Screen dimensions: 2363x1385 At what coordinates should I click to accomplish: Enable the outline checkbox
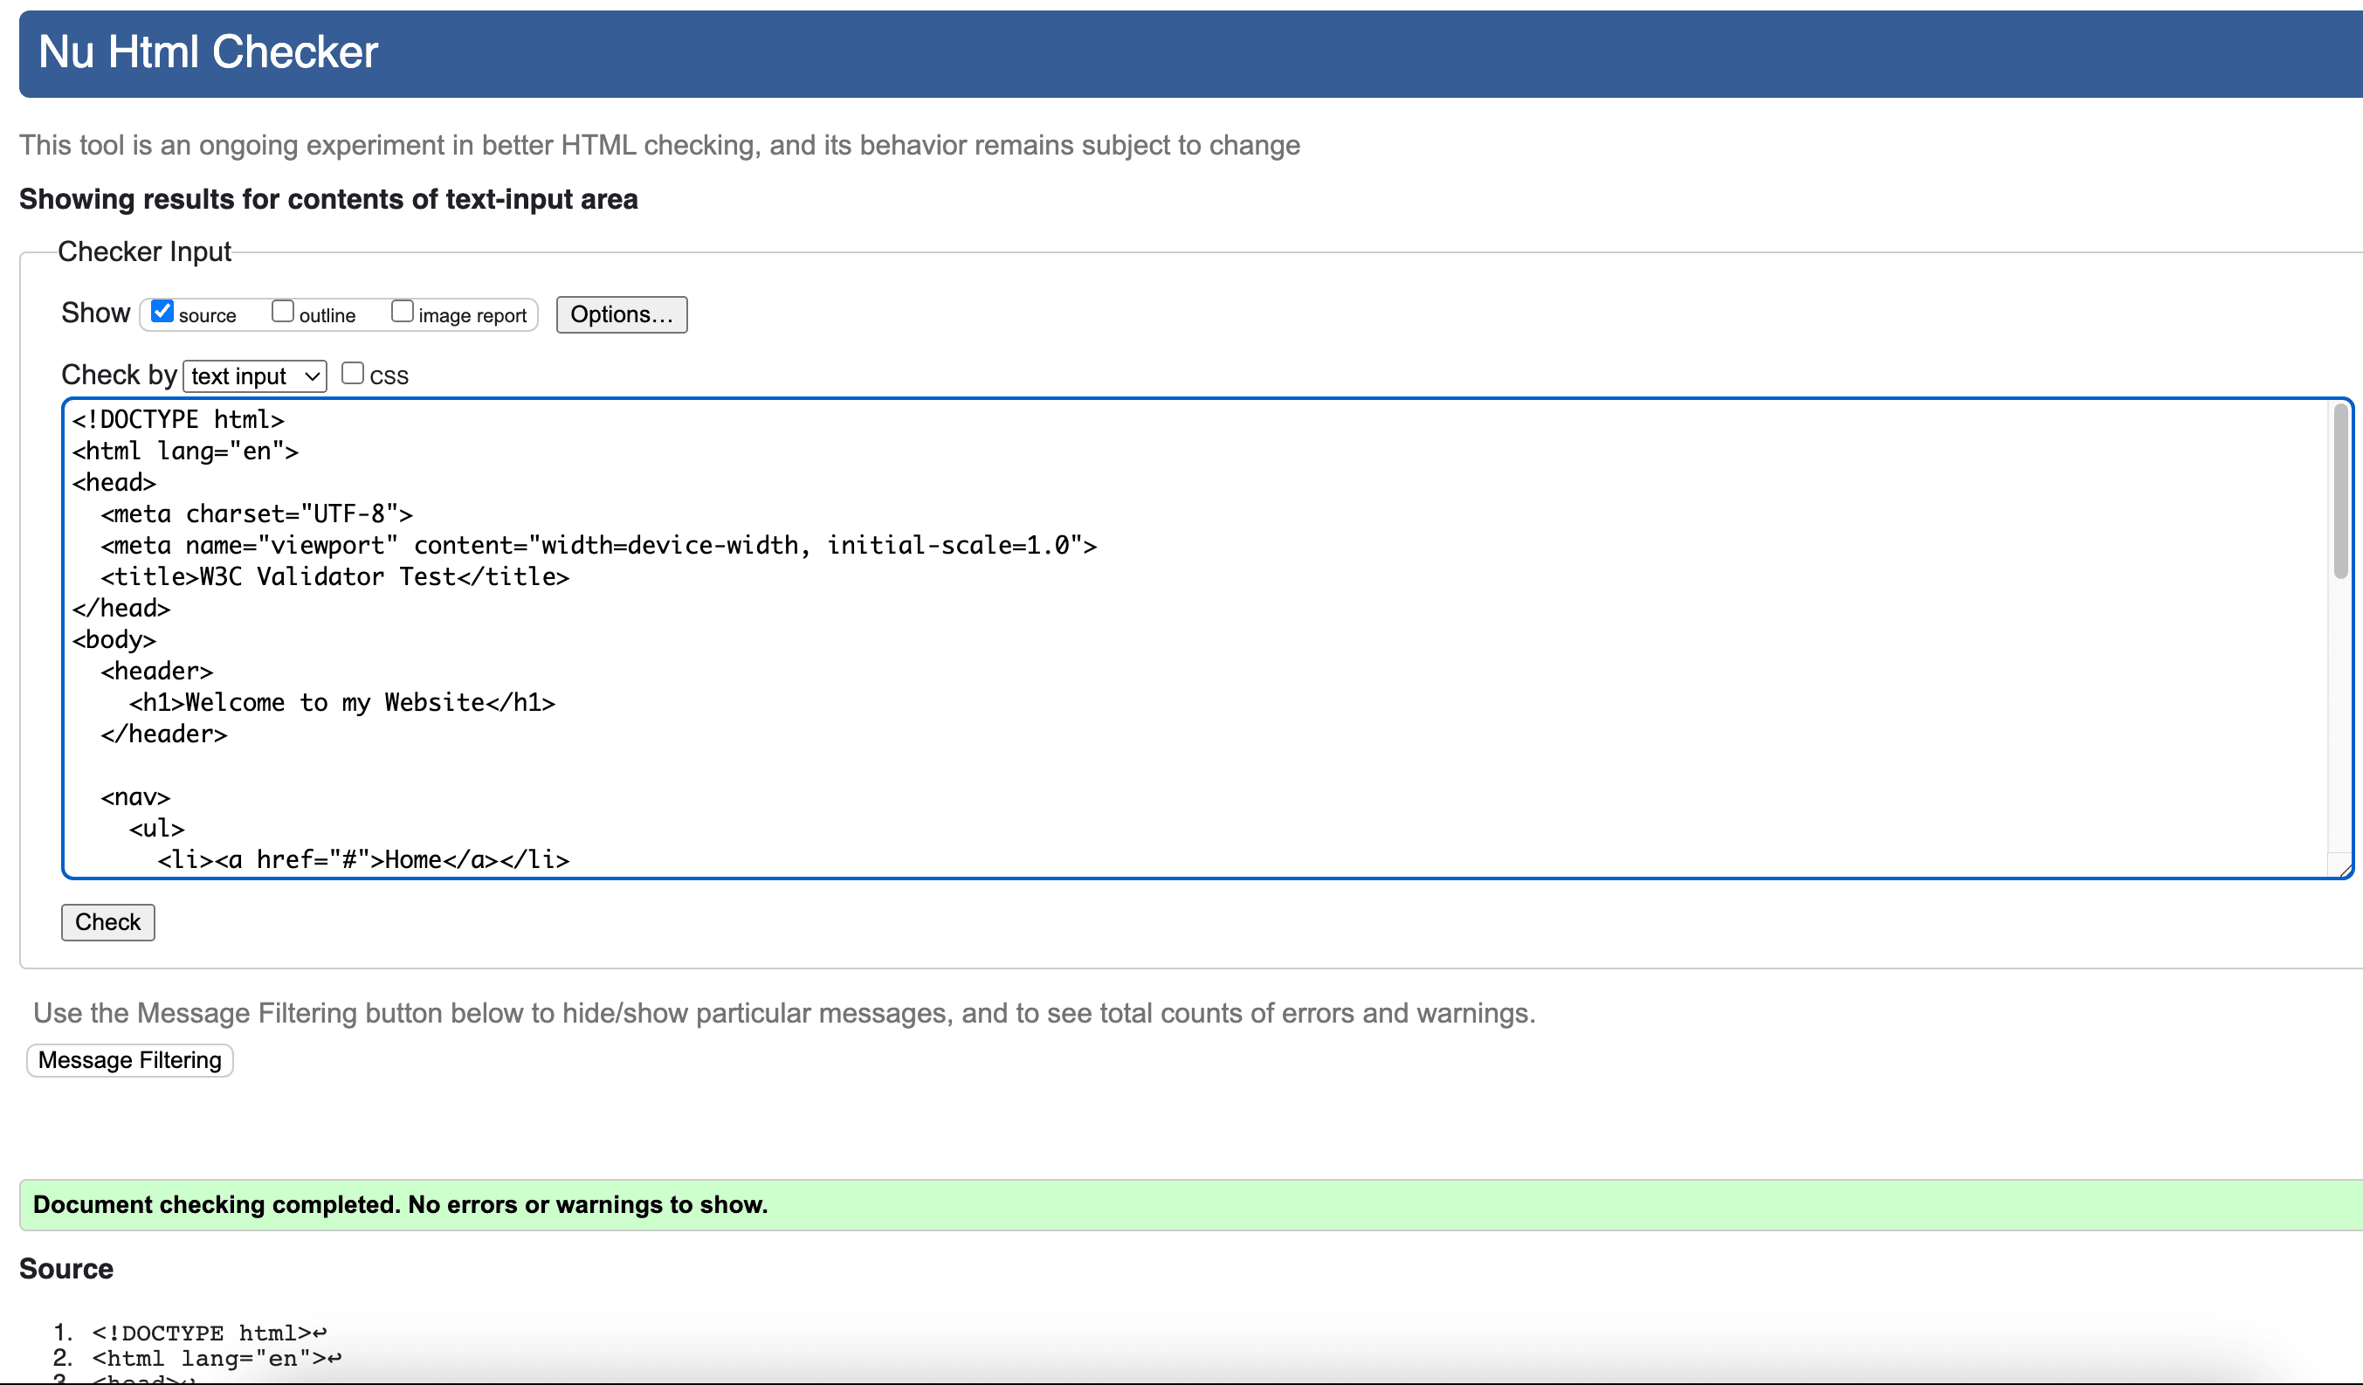[x=282, y=312]
